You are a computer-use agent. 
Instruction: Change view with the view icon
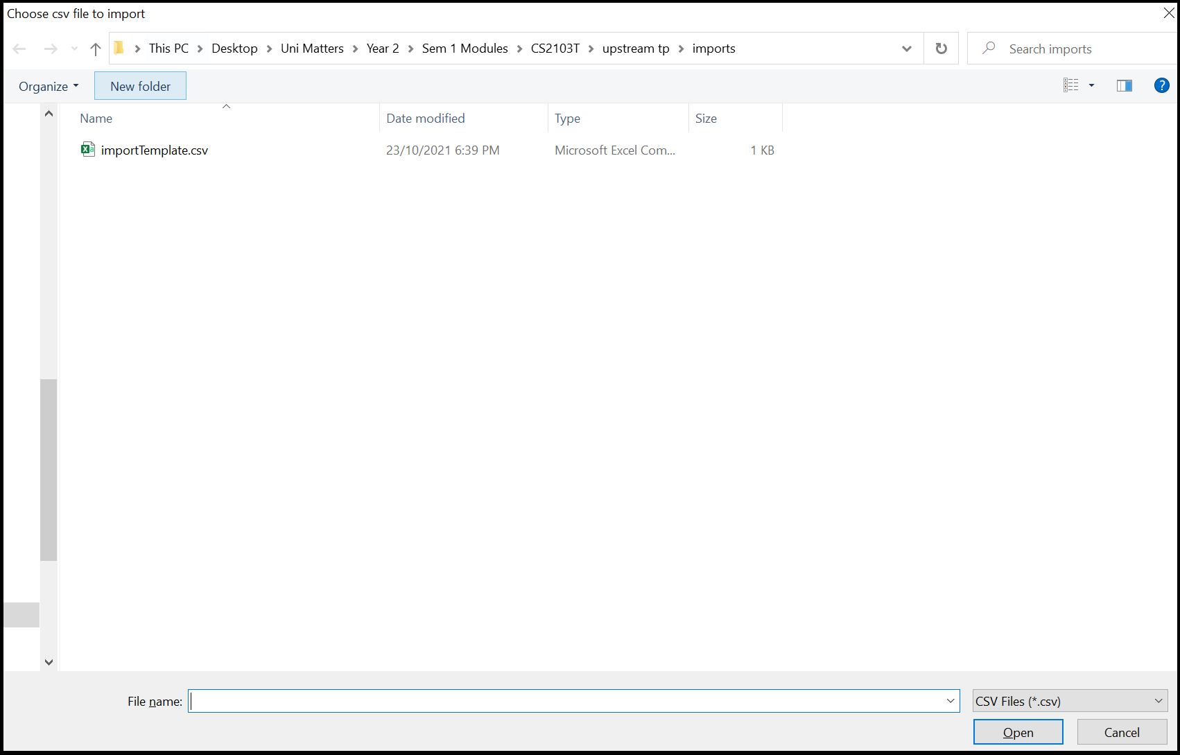[x=1071, y=85]
